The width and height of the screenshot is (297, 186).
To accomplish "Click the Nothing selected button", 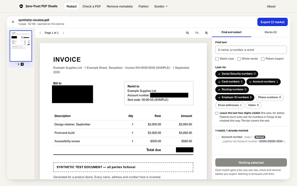I will point(251,163).
